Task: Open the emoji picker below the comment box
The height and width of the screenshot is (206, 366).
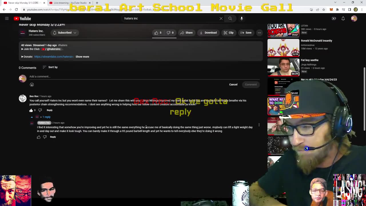Action: coord(32,85)
